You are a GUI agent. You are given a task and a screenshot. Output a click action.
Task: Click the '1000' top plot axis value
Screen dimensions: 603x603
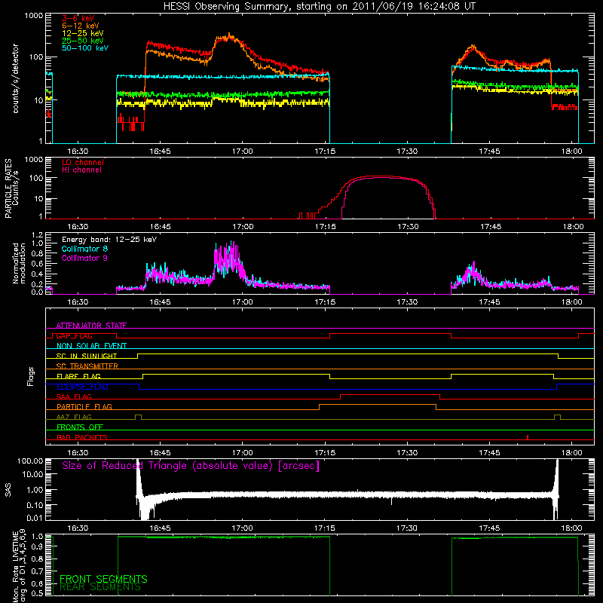pyautogui.click(x=34, y=16)
